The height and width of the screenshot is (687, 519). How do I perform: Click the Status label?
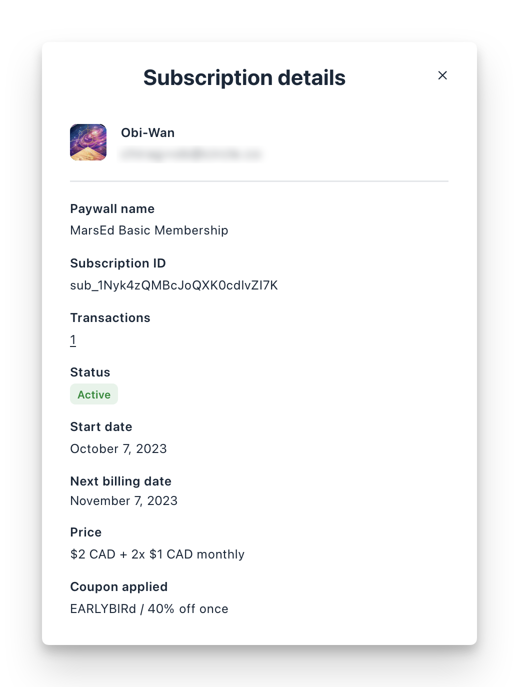pos(90,372)
